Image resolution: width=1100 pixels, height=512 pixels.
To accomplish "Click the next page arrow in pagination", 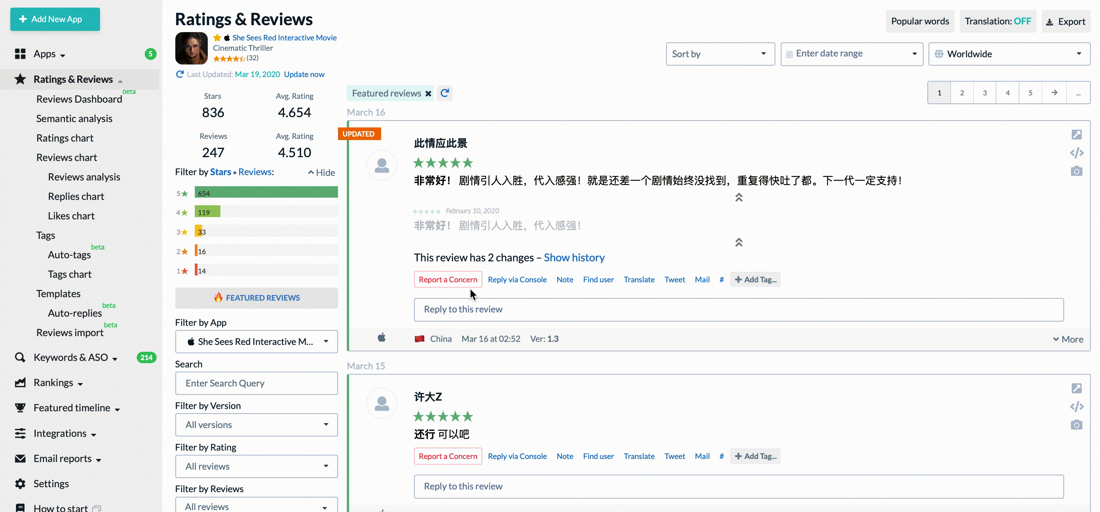I will pyautogui.click(x=1054, y=93).
